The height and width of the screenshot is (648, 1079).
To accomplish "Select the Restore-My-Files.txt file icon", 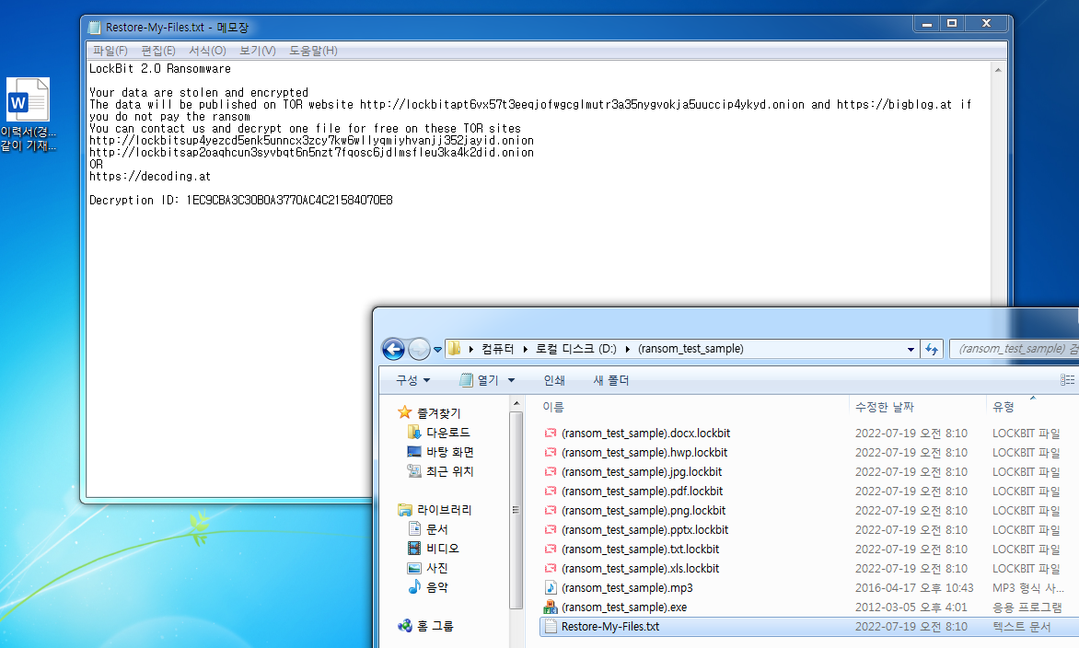I will (x=550, y=627).
